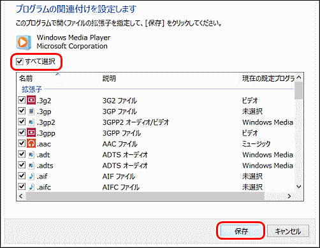320x248 pixels.
Task: Click the .3gpp file type icon
Action: [31, 133]
